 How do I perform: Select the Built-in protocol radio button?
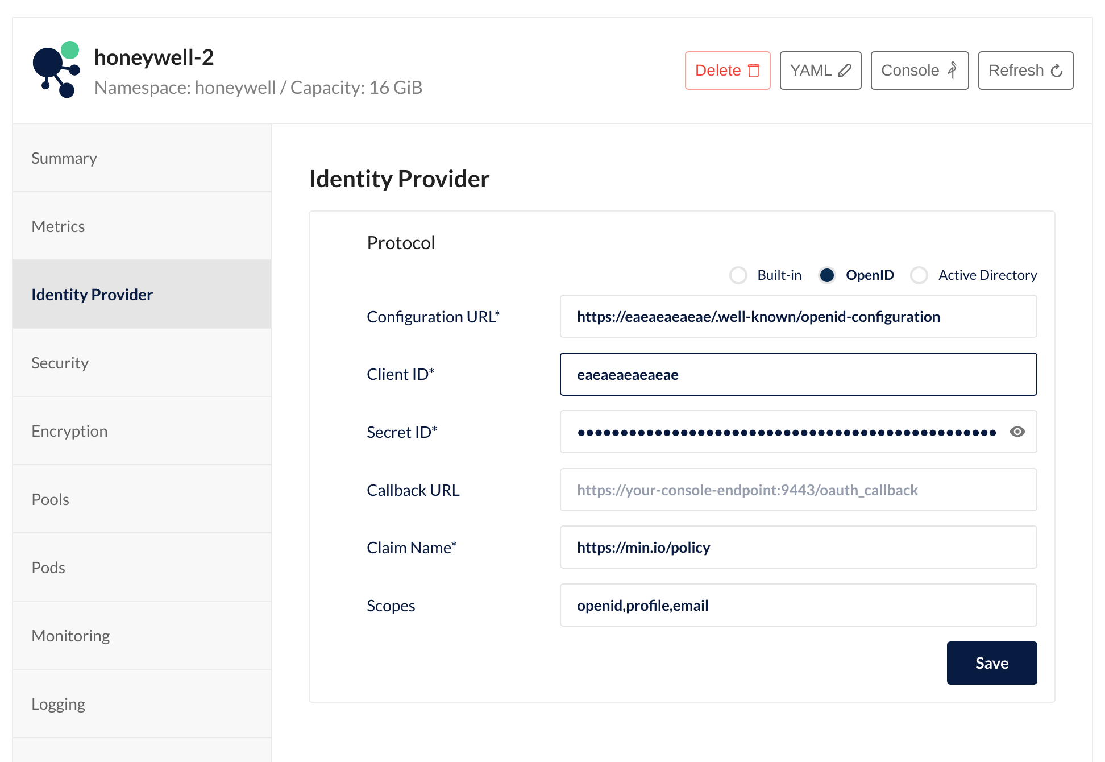(x=738, y=275)
